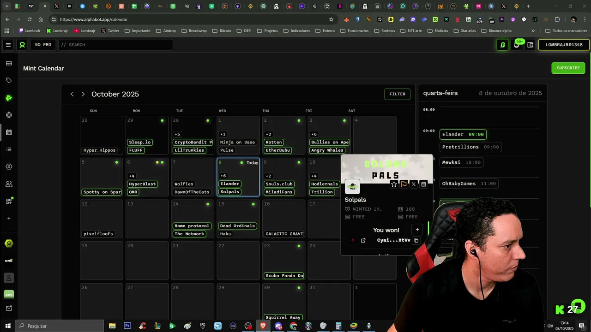591x332 pixels.
Task: Expand +6 more on October 3
Action: [314, 134]
